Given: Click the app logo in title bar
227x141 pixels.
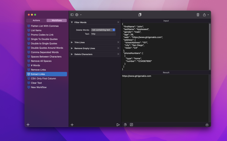Looking at the screenshot, I should coord(140,15).
